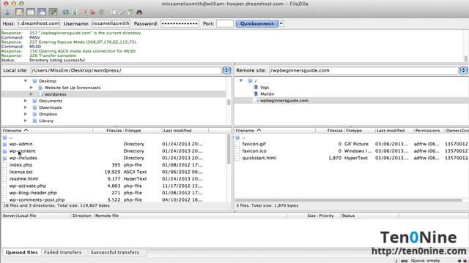Screen dimensions: 469x263
Task: Open the Local site path dropdown
Action: pos(226,70)
